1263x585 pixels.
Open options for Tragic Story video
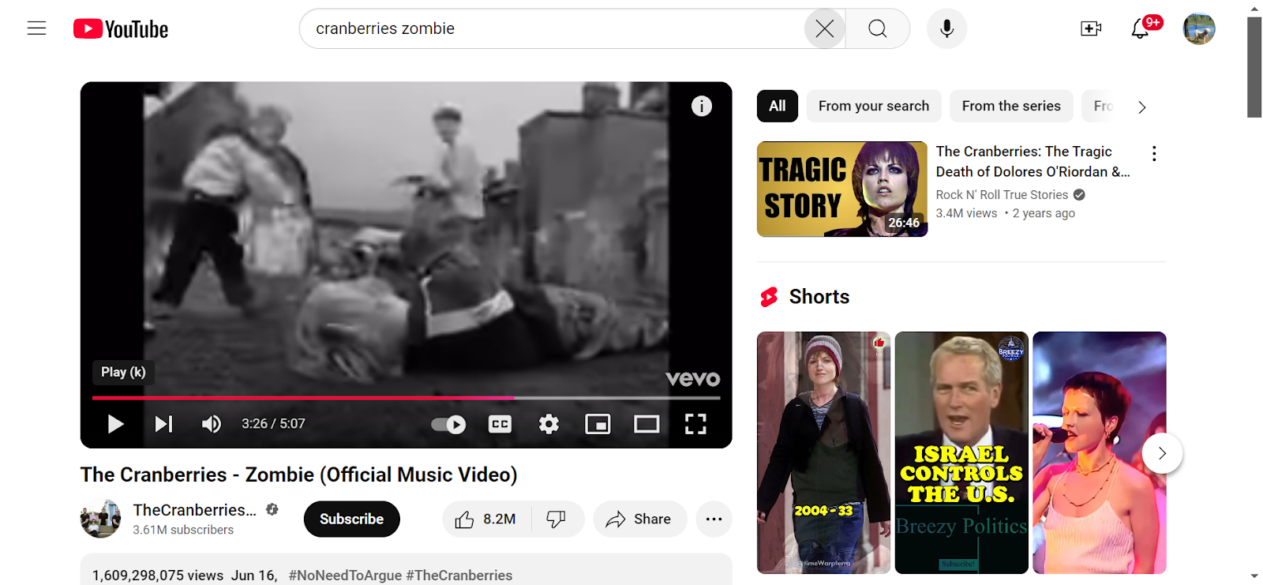pyautogui.click(x=1154, y=153)
